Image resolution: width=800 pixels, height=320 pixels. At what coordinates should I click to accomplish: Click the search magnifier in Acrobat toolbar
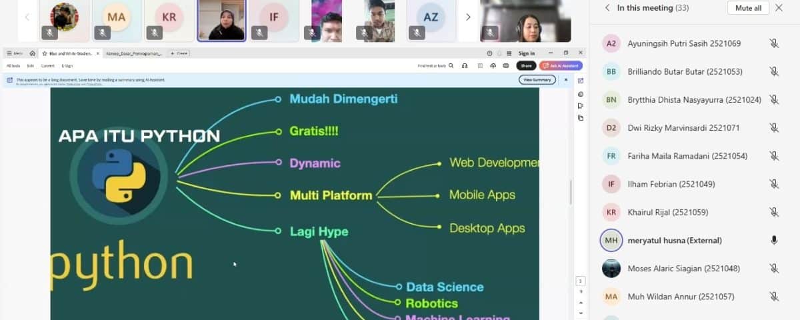coord(451,66)
